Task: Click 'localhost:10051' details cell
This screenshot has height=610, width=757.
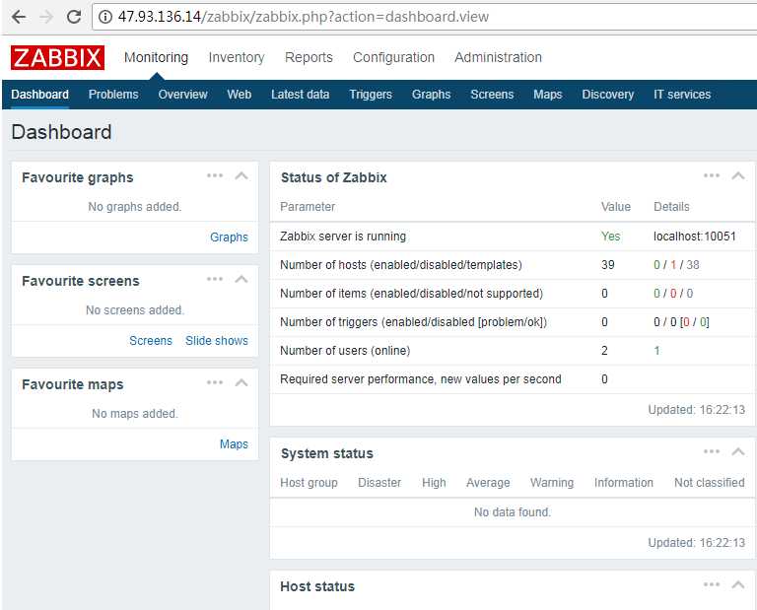Action: (x=695, y=237)
